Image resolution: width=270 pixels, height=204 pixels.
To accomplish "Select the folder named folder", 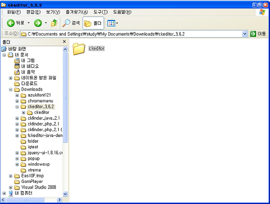I will point(33,141).
